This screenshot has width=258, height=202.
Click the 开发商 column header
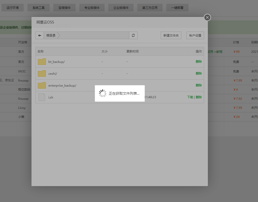point(23,42)
